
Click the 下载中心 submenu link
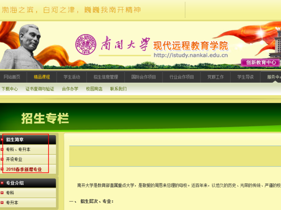tap(10, 89)
